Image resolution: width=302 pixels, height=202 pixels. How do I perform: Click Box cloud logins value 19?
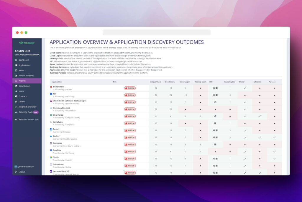pos(186,95)
